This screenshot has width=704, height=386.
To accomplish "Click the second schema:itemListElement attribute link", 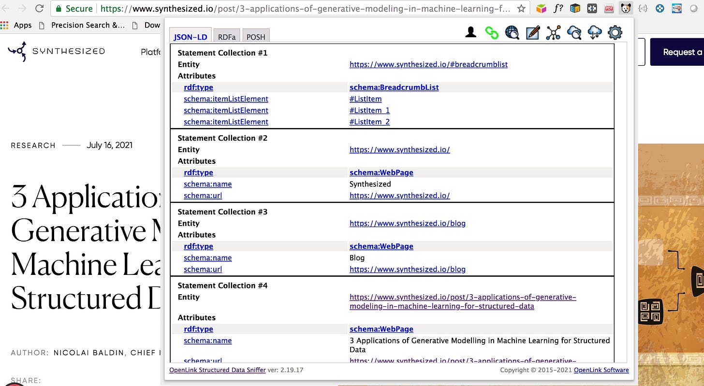I will pos(226,110).
